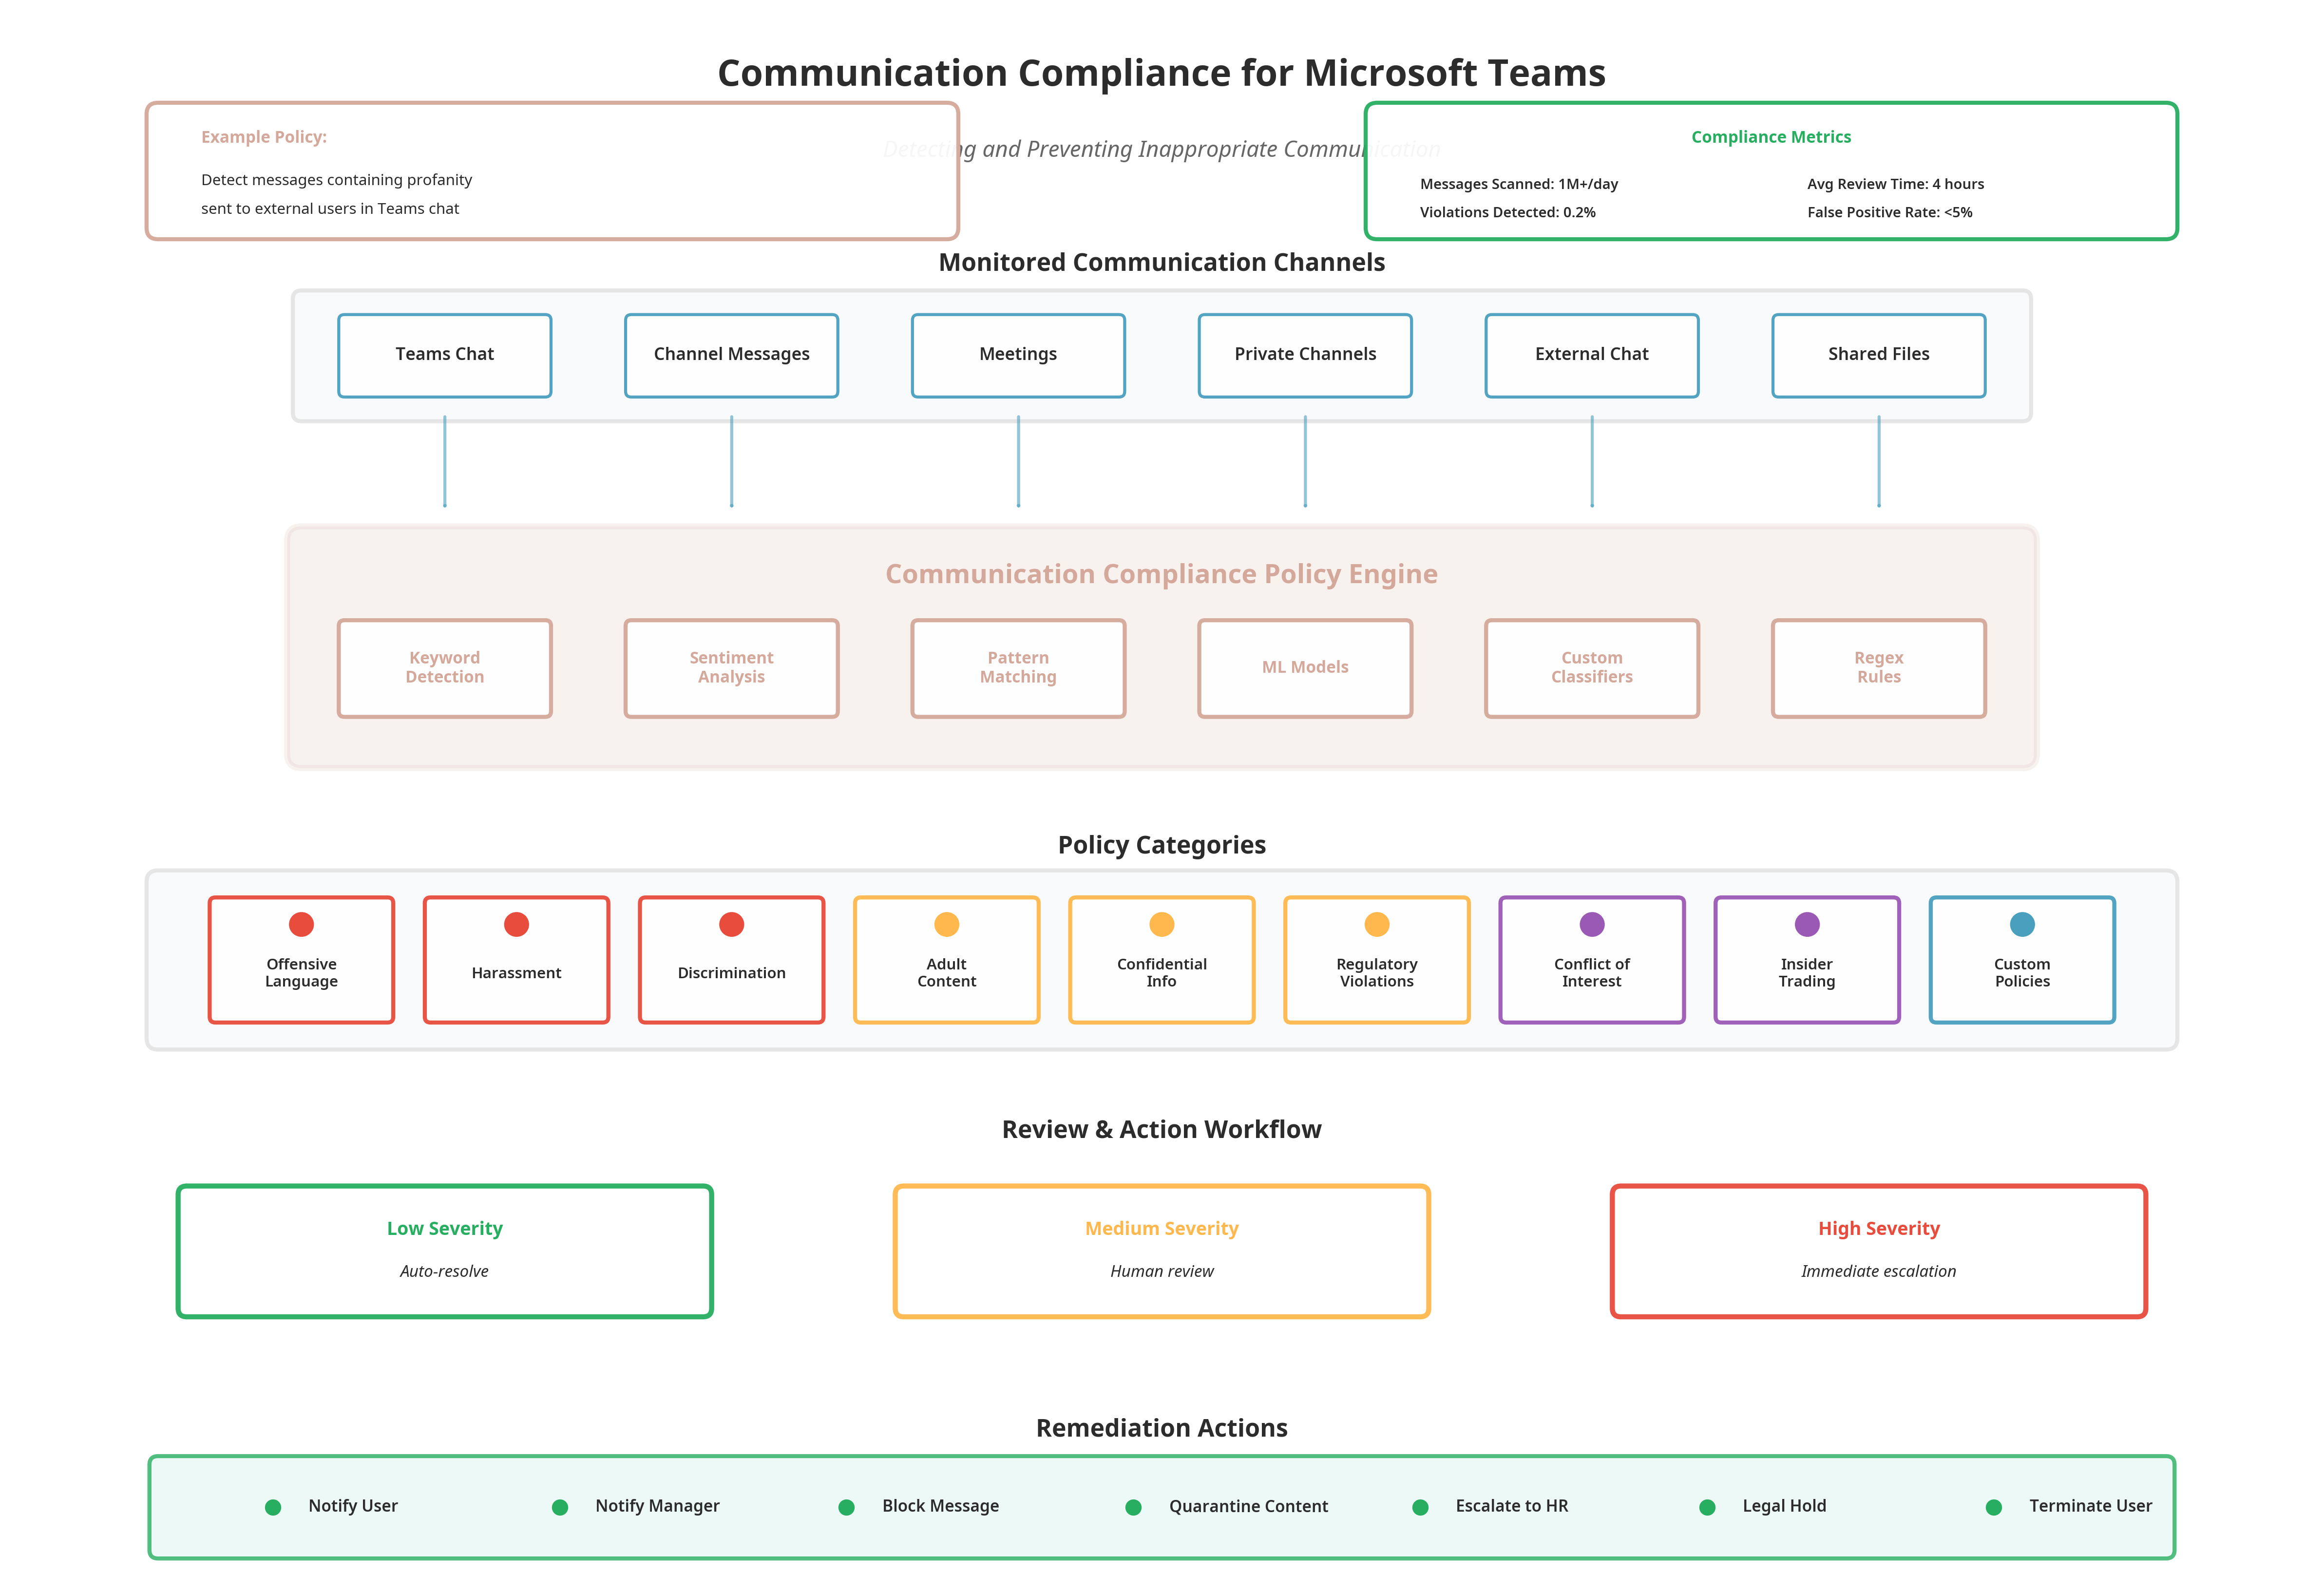Click the Shared Files box
The width and height of the screenshot is (2324, 1593).
pyautogui.click(x=1878, y=355)
